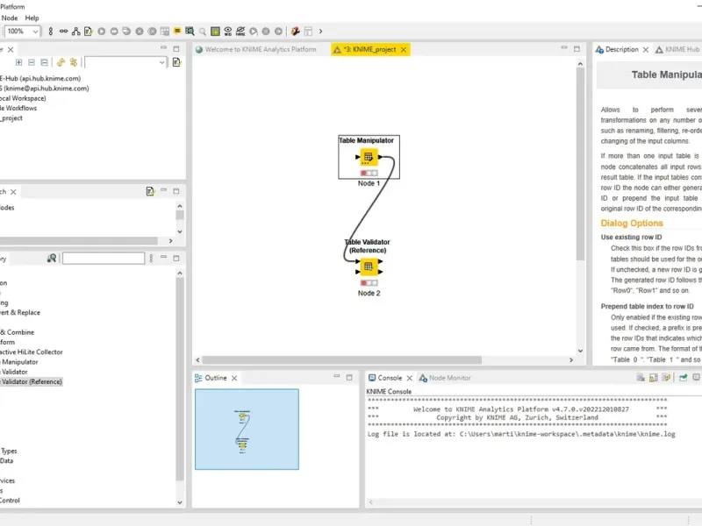Click the auto layout icon in the toolbar
The image size is (702, 526).
click(75, 32)
